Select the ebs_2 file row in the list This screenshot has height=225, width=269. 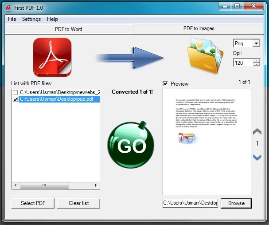pos(59,92)
